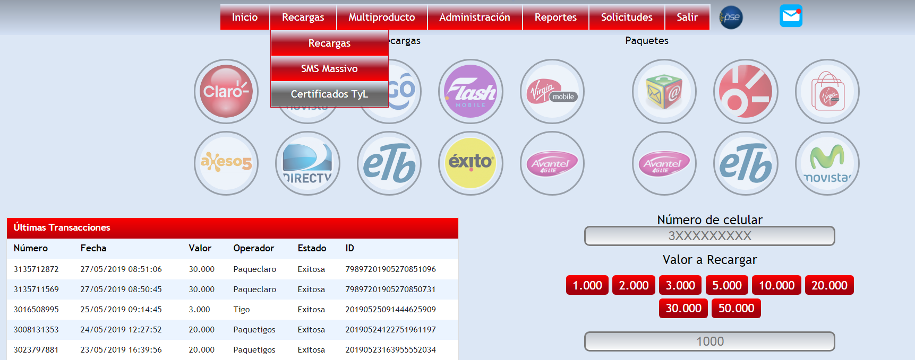Image resolution: width=915 pixels, height=360 pixels.
Task: Click the Estado column header
Action: [x=312, y=248]
